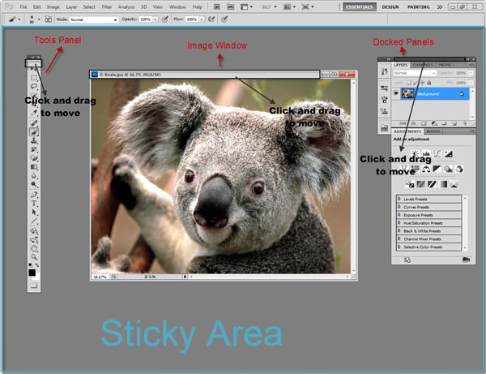Select the Type tool
The width and height of the screenshot is (486, 374).
[x=34, y=203]
